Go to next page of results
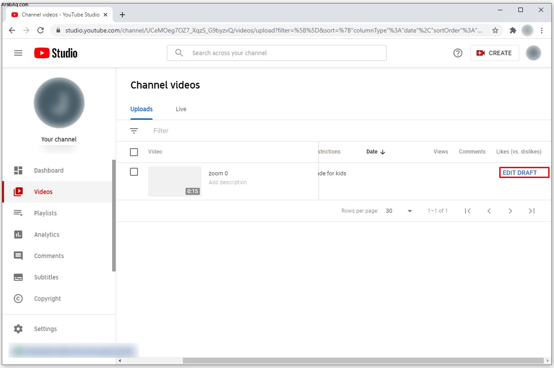The width and height of the screenshot is (554, 368). tap(510, 211)
